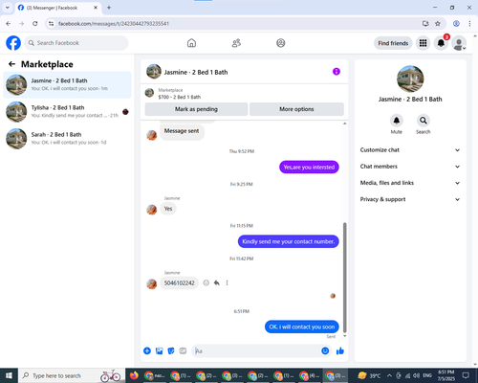Click More options button

(x=296, y=109)
